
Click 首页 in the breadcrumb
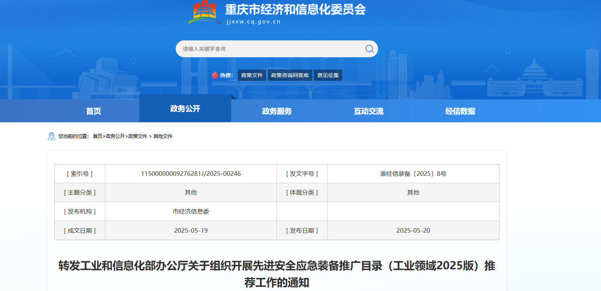pos(97,137)
